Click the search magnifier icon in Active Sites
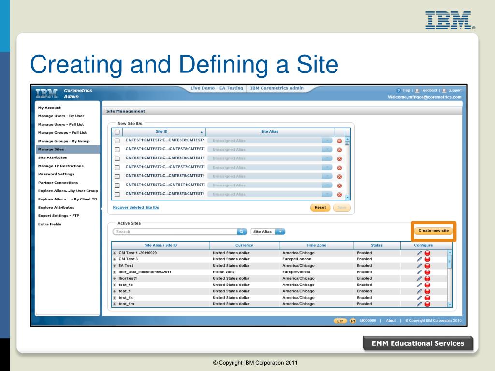 pyautogui.click(x=242, y=232)
